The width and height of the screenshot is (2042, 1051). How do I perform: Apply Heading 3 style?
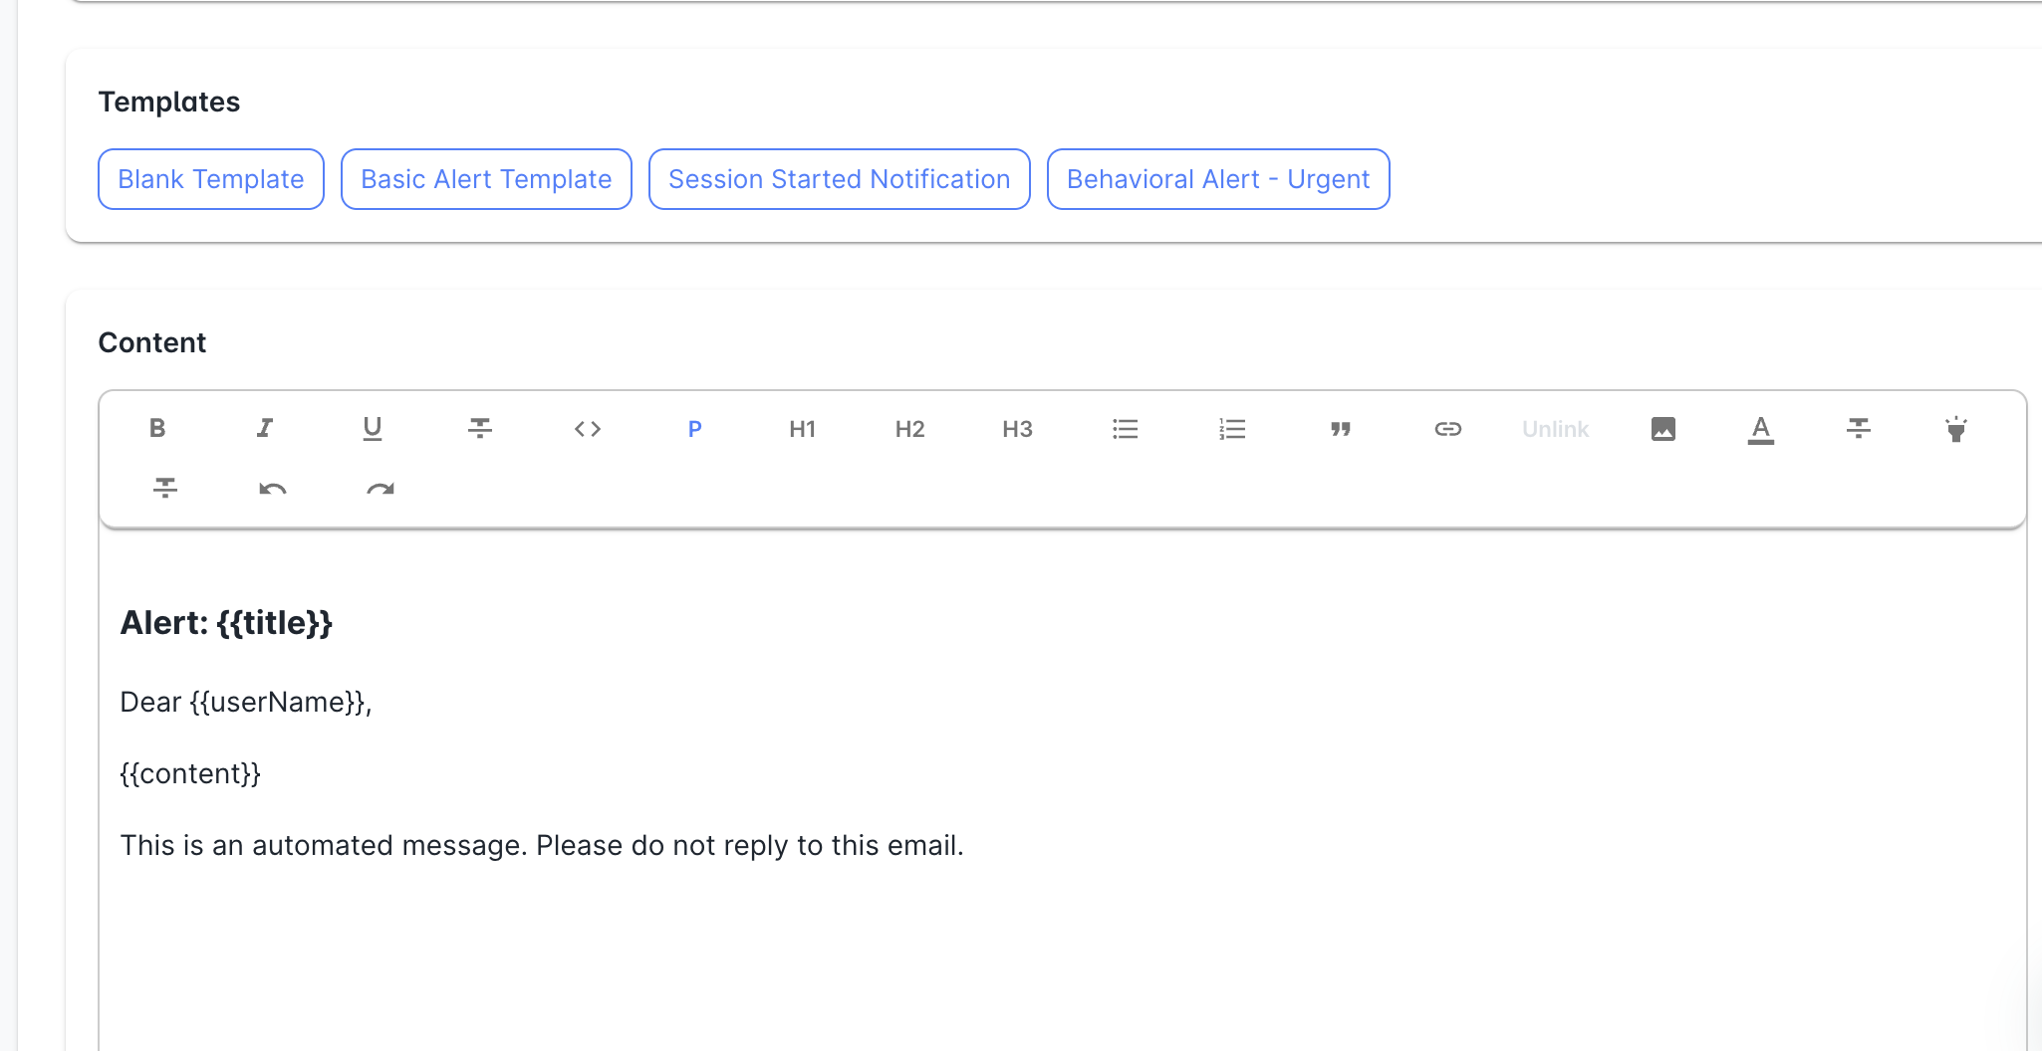[x=1018, y=429]
